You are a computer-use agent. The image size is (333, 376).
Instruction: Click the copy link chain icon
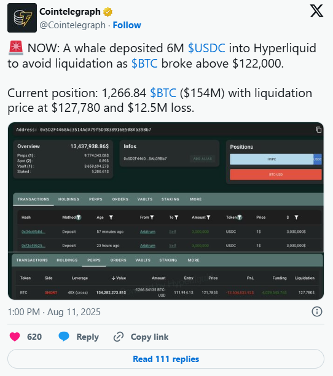pyautogui.click(x=119, y=337)
